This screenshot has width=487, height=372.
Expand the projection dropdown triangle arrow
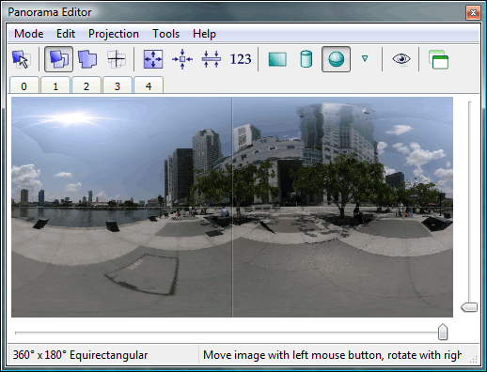click(x=365, y=58)
